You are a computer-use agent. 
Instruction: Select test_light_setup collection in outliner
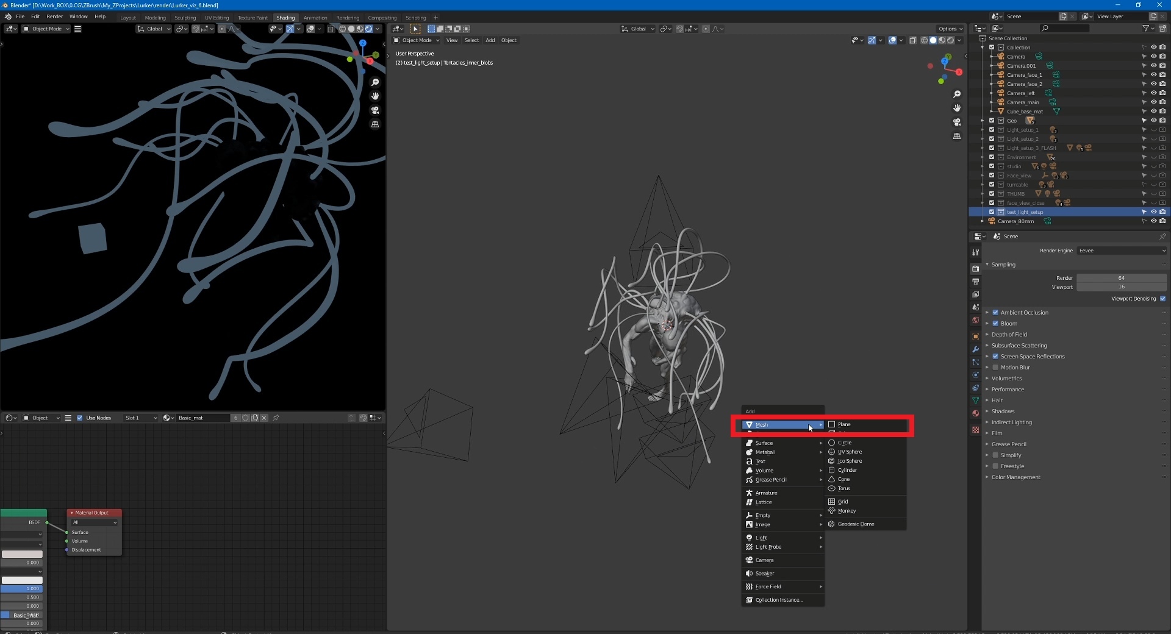pos(1025,212)
